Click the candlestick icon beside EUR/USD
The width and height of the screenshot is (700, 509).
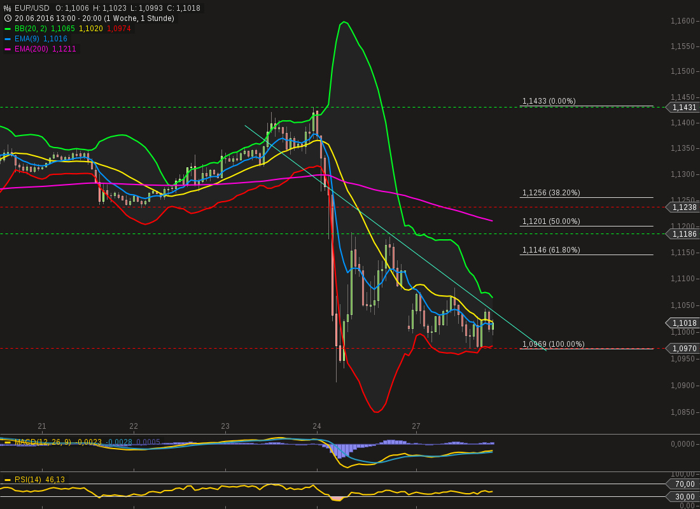pos(8,8)
